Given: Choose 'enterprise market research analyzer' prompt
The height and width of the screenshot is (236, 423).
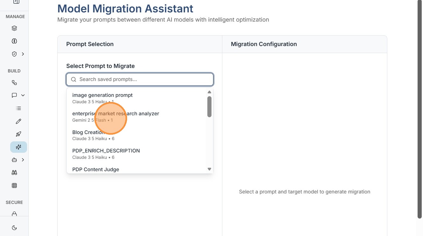Looking at the screenshot, I should [116, 114].
